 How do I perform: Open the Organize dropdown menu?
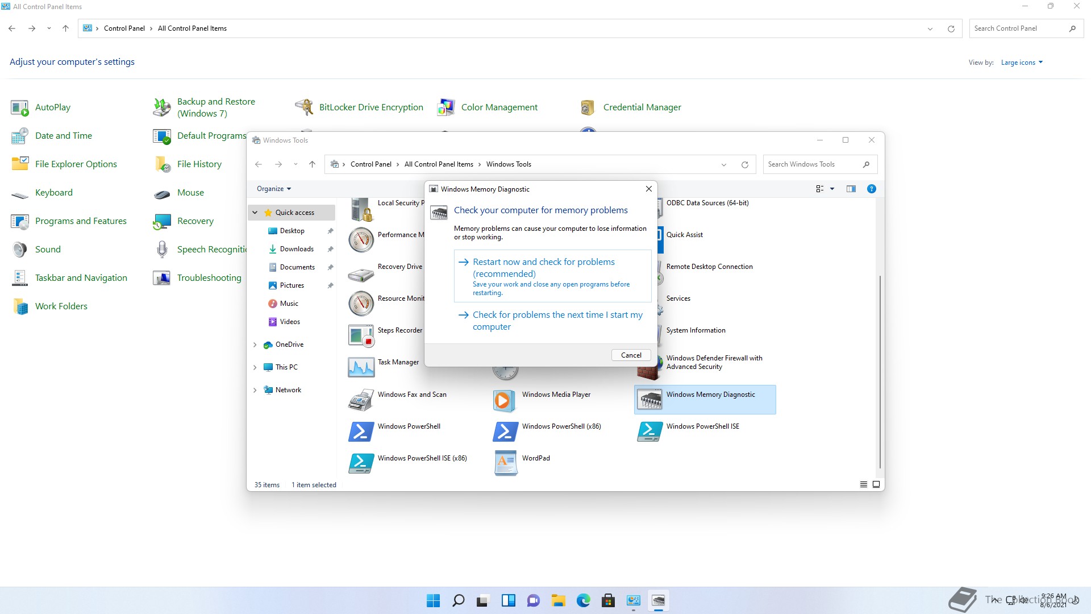274,189
